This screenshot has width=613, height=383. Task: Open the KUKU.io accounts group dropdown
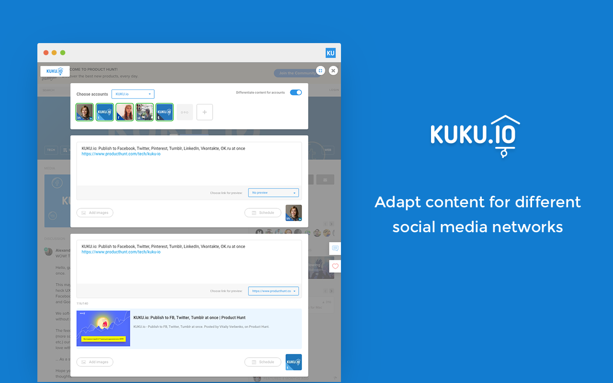pyautogui.click(x=133, y=94)
